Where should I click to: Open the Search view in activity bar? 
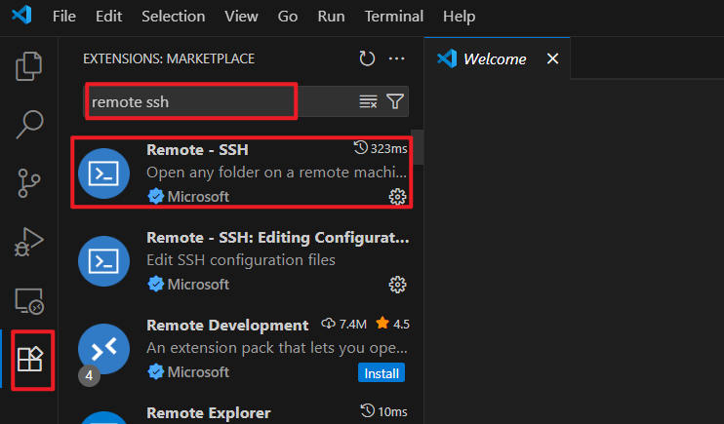[30, 124]
